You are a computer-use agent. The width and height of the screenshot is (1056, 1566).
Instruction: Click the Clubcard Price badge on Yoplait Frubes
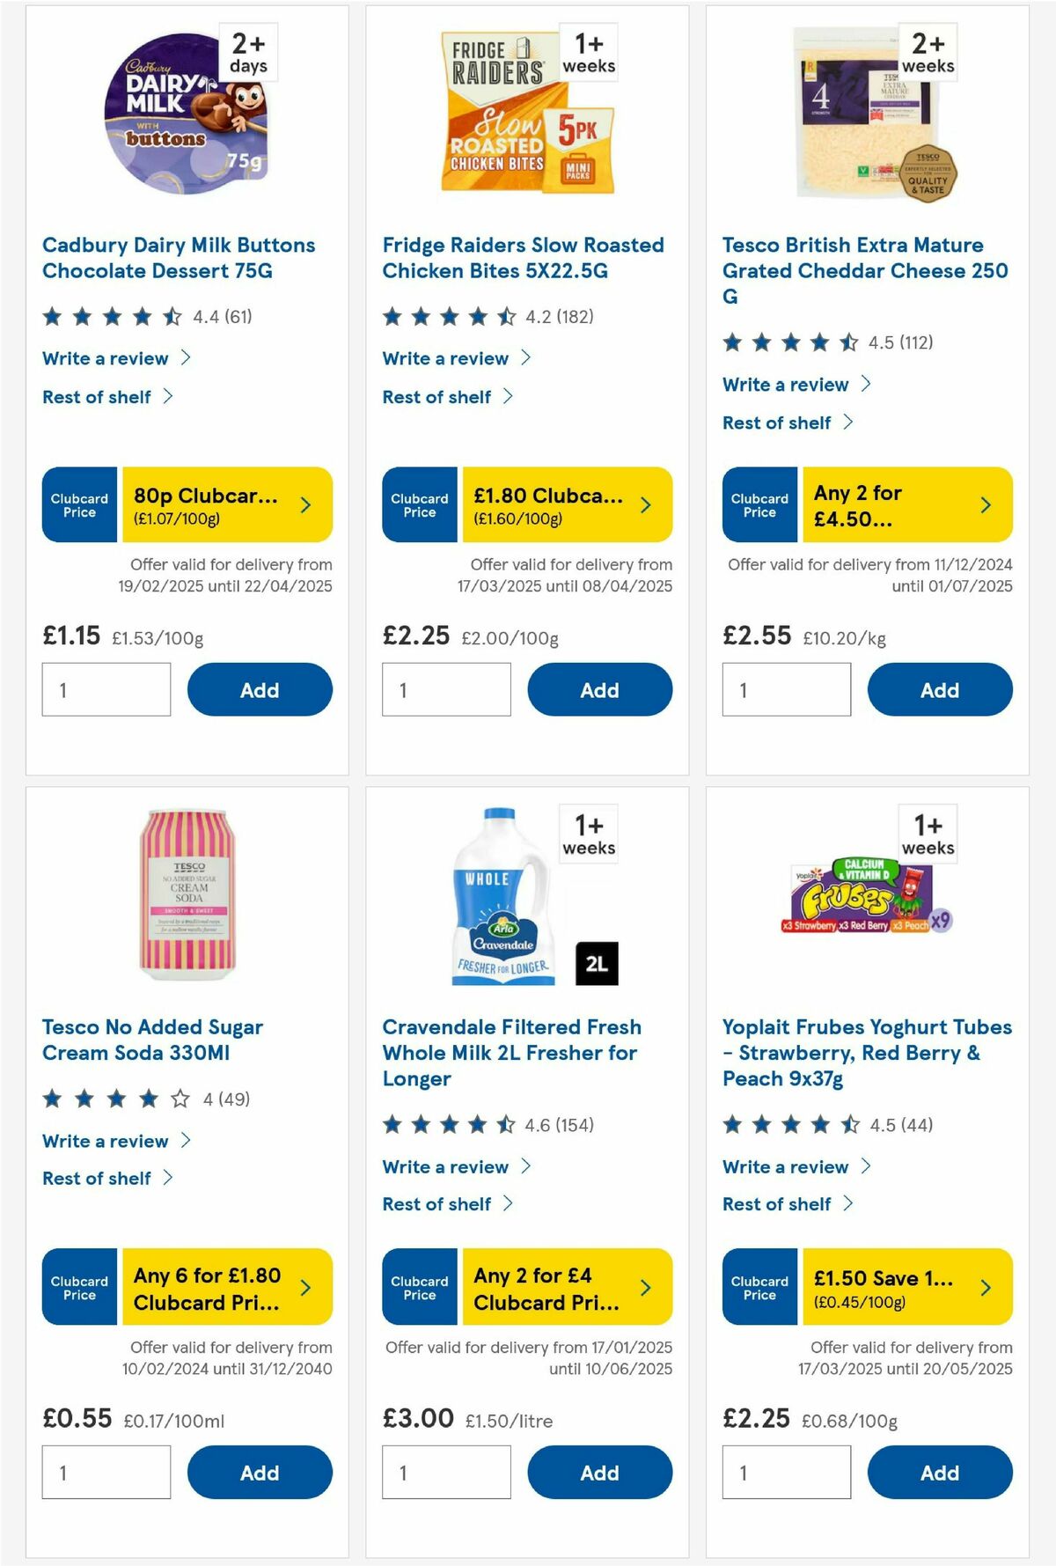click(x=758, y=1286)
